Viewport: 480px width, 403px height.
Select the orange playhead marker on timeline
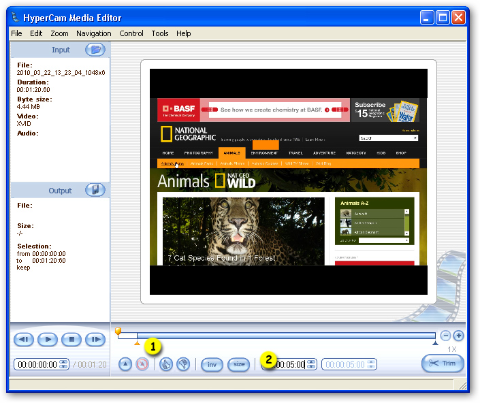click(118, 331)
